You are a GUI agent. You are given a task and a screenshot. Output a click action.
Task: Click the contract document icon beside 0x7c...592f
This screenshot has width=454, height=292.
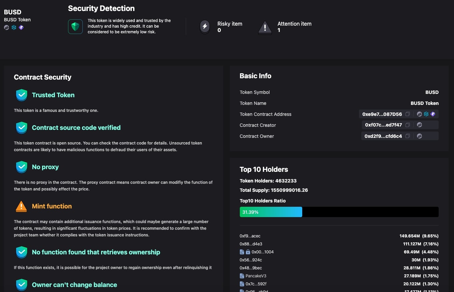click(242, 284)
